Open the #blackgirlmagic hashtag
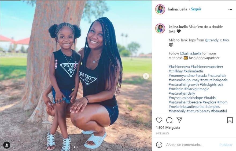The width and height of the screenshot is (236, 151). (197, 89)
